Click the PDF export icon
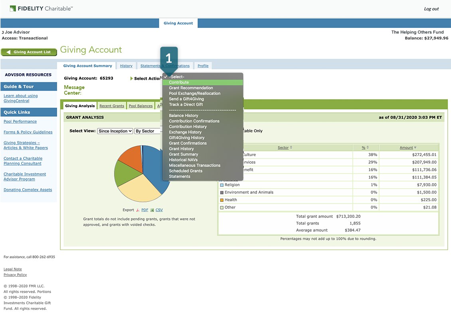This screenshot has height=313, width=451. pyautogui.click(x=138, y=210)
